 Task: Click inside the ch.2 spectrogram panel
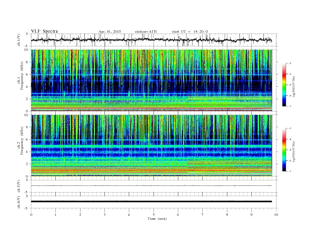pyautogui.click(x=151, y=146)
